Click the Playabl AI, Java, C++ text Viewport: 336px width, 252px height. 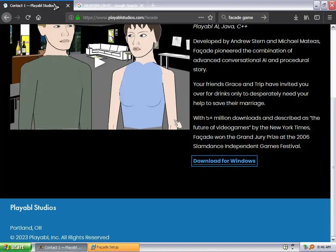click(220, 26)
